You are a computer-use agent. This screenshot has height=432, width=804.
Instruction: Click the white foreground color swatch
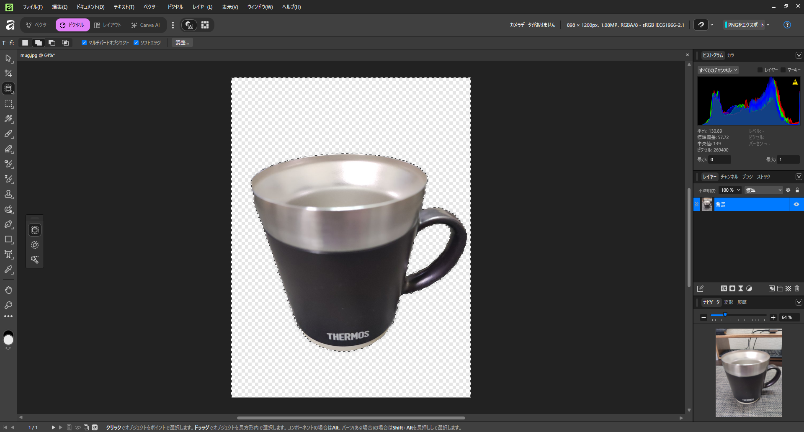(x=8, y=340)
